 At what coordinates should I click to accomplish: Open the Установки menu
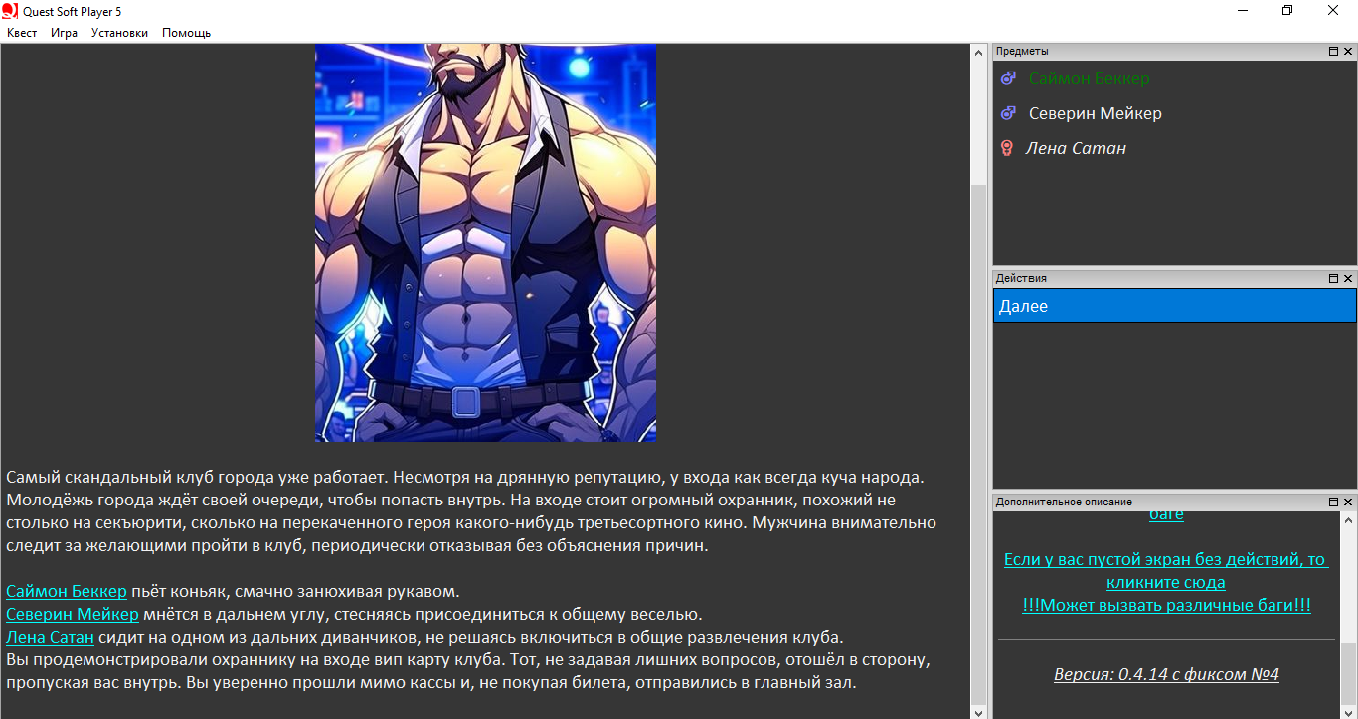pyautogui.click(x=119, y=33)
